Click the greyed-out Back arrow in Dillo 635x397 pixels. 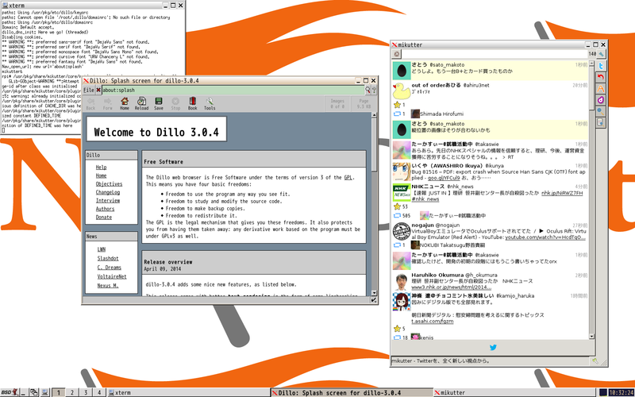click(90, 103)
